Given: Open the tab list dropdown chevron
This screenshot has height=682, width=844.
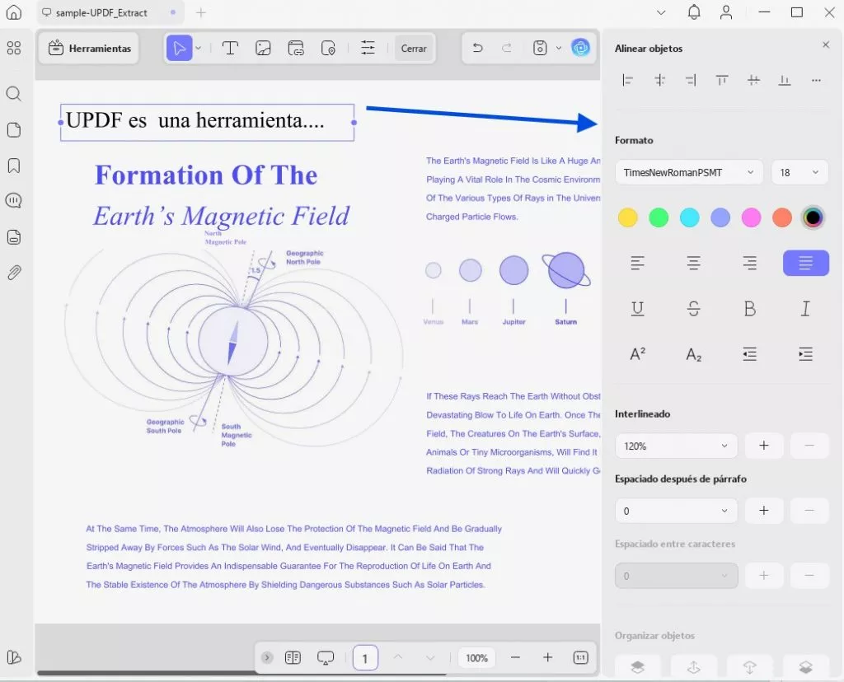Looking at the screenshot, I should pos(662,12).
